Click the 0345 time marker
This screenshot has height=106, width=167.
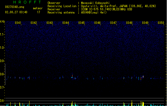click(82, 23)
